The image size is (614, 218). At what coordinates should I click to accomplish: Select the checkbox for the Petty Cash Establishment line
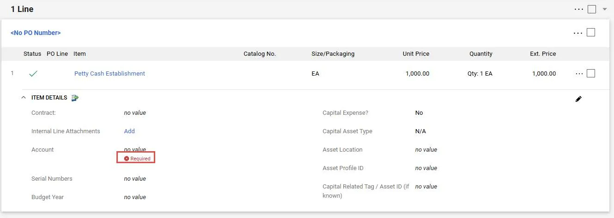(x=590, y=73)
